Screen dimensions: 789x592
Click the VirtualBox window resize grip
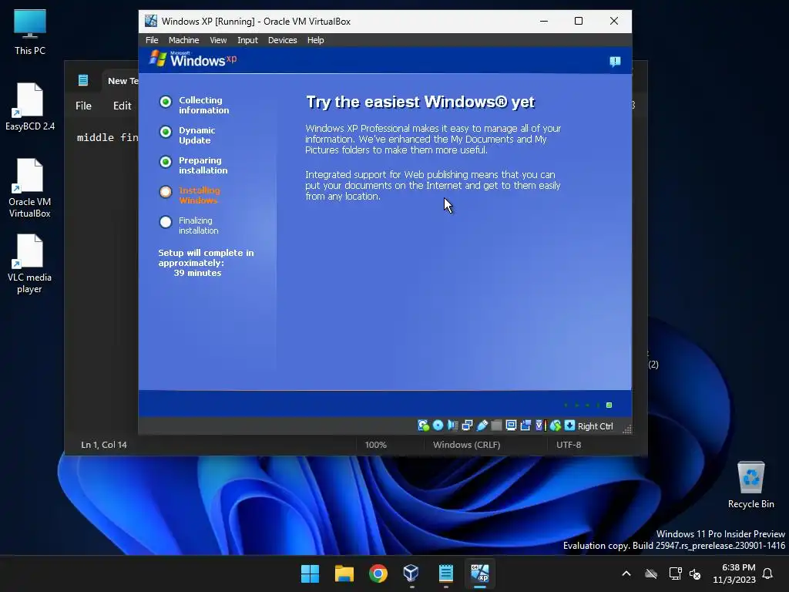point(626,429)
